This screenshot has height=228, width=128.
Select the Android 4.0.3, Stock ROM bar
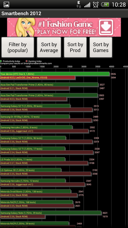tap(34, 99)
